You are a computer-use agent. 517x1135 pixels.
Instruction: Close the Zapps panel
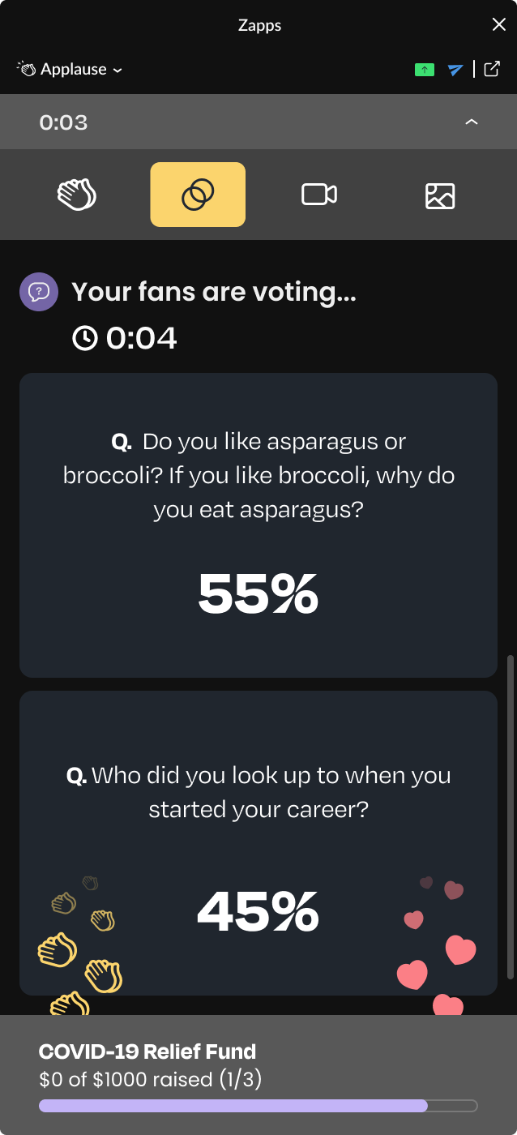(x=498, y=25)
